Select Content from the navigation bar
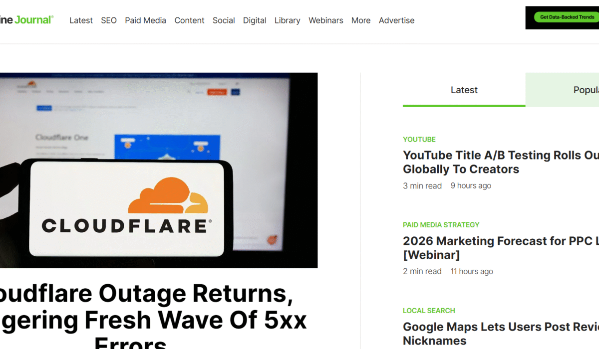This screenshot has width=599, height=349. (x=189, y=20)
